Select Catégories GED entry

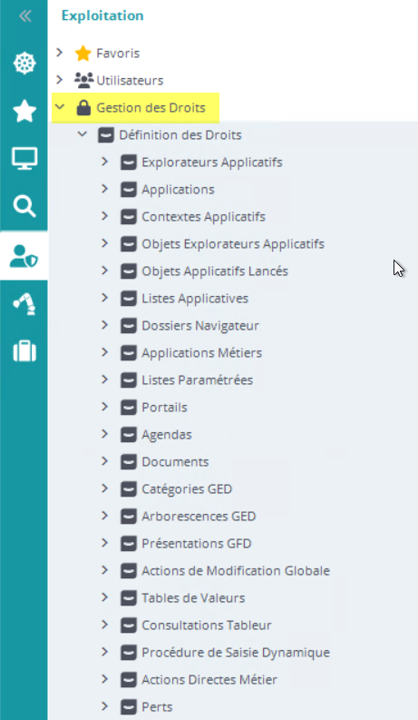tap(187, 489)
